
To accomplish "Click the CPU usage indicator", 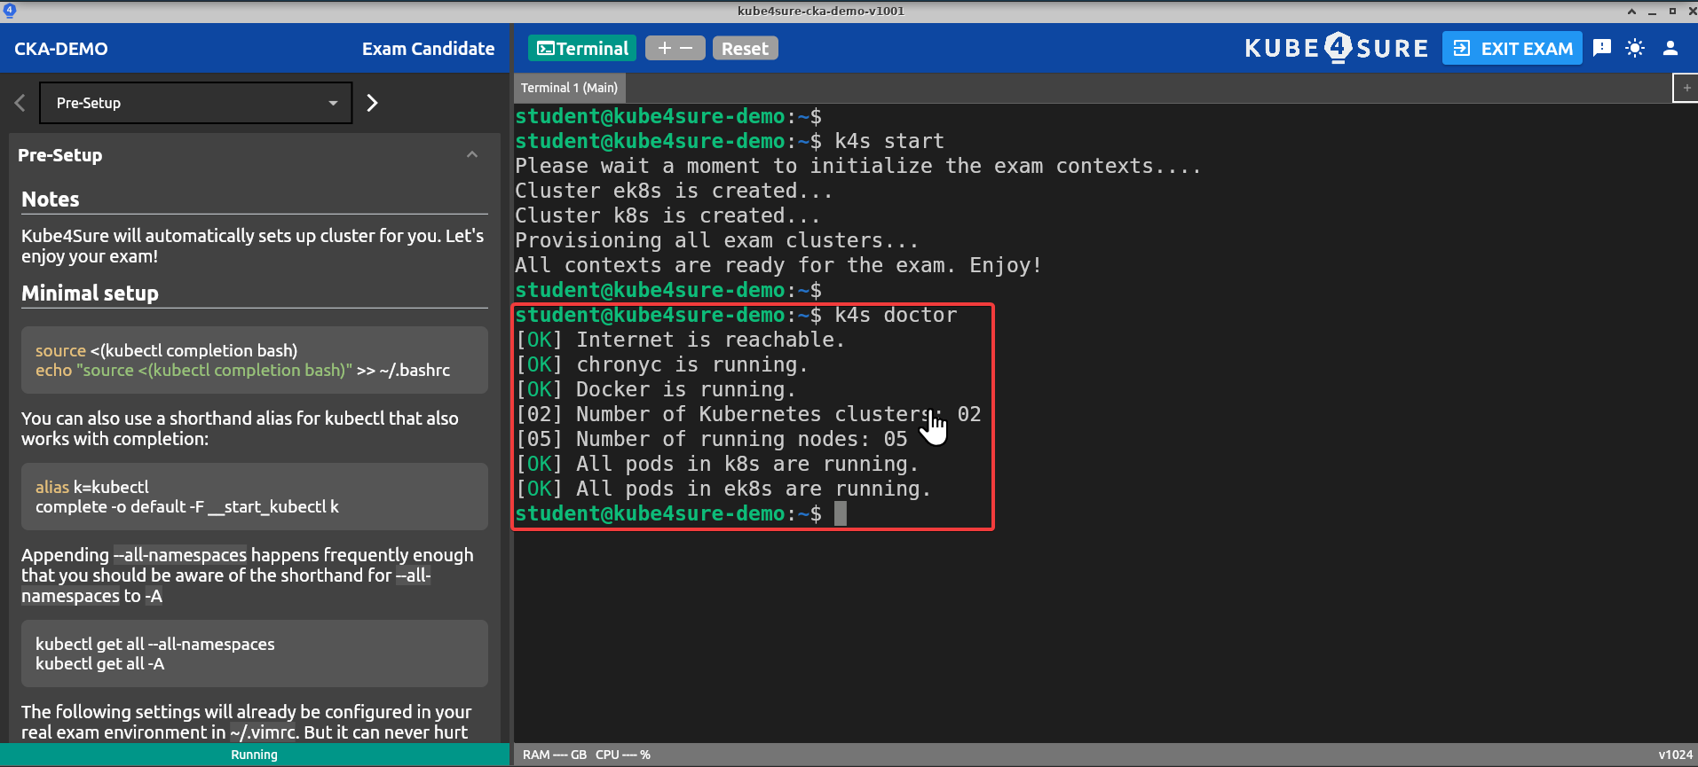I will click(623, 755).
